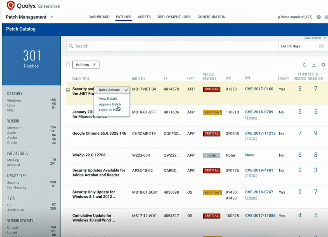Viewport: 328px width, 237px height.
Task: Open the Patch Management module dropdown
Action: (52, 17)
